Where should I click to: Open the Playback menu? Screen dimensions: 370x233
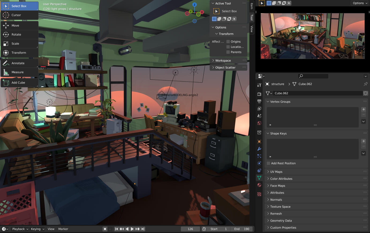tap(20, 229)
